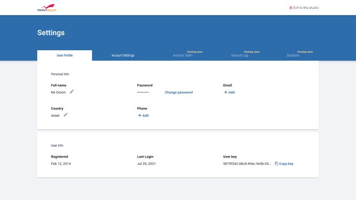This screenshot has height=200, width=356.
Task: Click the last login date Jul 29, 2021
Action: pyautogui.click(x=147, y=164)
